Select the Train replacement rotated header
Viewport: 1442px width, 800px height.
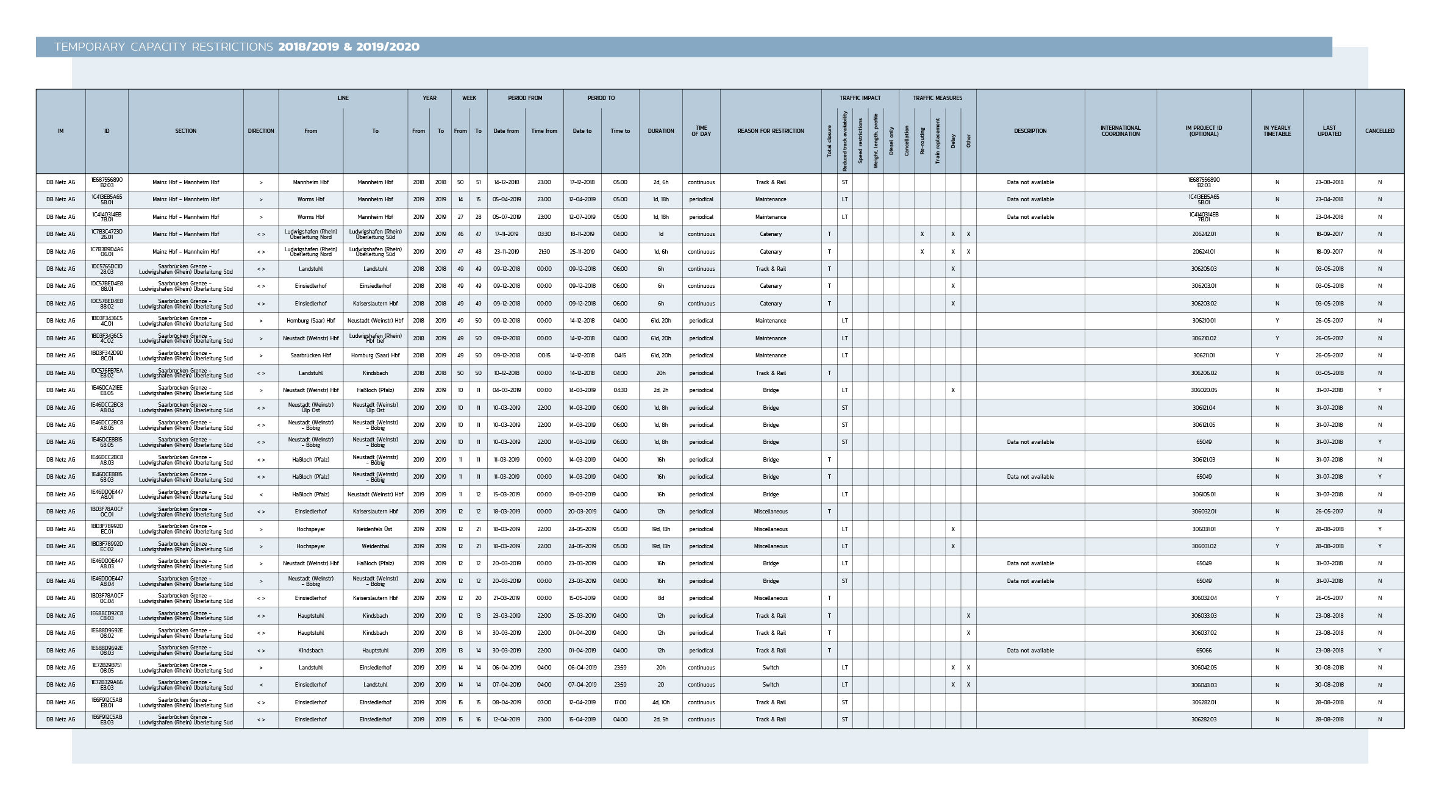click(x=937, y=141)
